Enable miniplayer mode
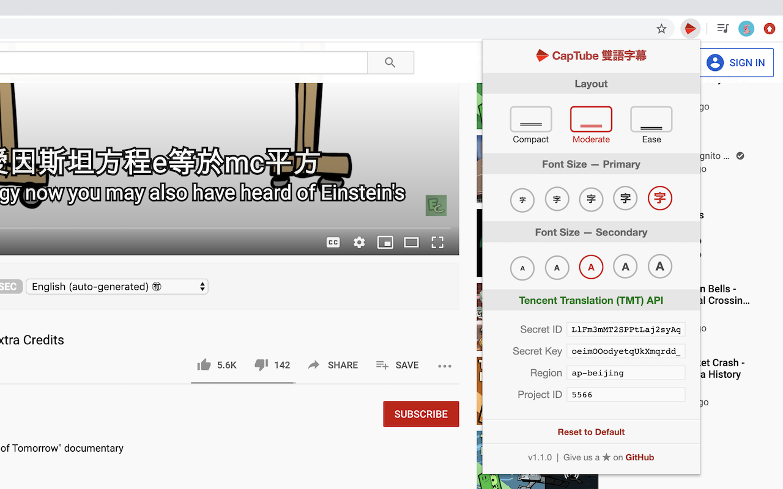This screenshot has width=783, height=489. [x=385, y=243]
